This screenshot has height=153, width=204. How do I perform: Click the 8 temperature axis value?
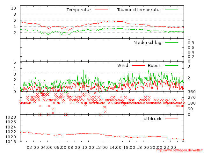15,14
